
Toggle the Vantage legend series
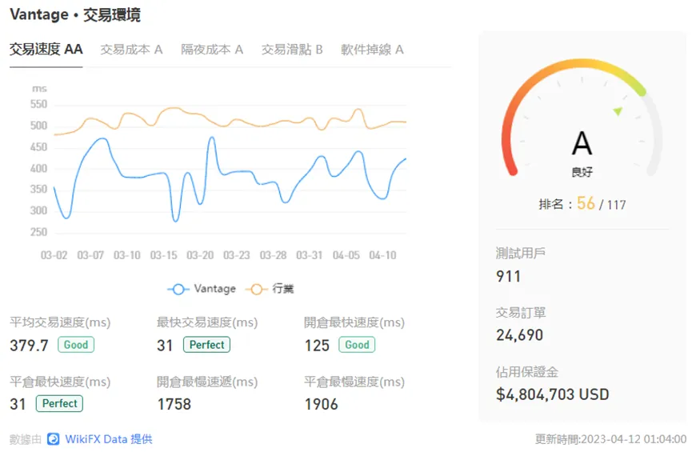(202, 289)
